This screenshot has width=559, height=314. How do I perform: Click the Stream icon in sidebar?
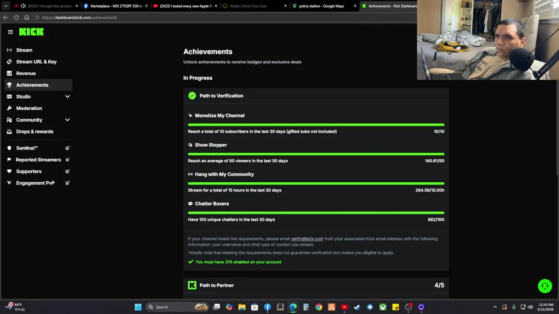[x=9, y=50]
